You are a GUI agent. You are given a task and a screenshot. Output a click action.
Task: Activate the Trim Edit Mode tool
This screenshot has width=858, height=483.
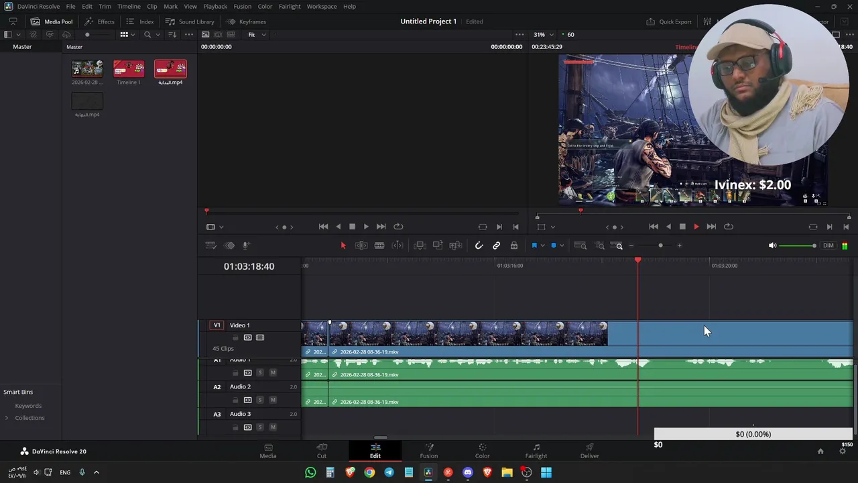click(361, 246)
